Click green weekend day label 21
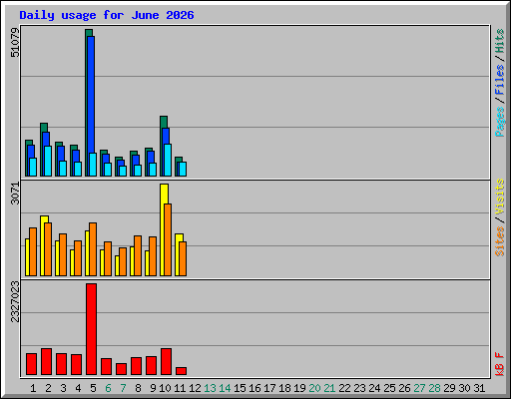This screenshot has height=399, width=511. 329,388
